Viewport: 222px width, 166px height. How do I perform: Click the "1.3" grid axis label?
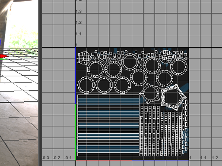(x=79, y=11)
